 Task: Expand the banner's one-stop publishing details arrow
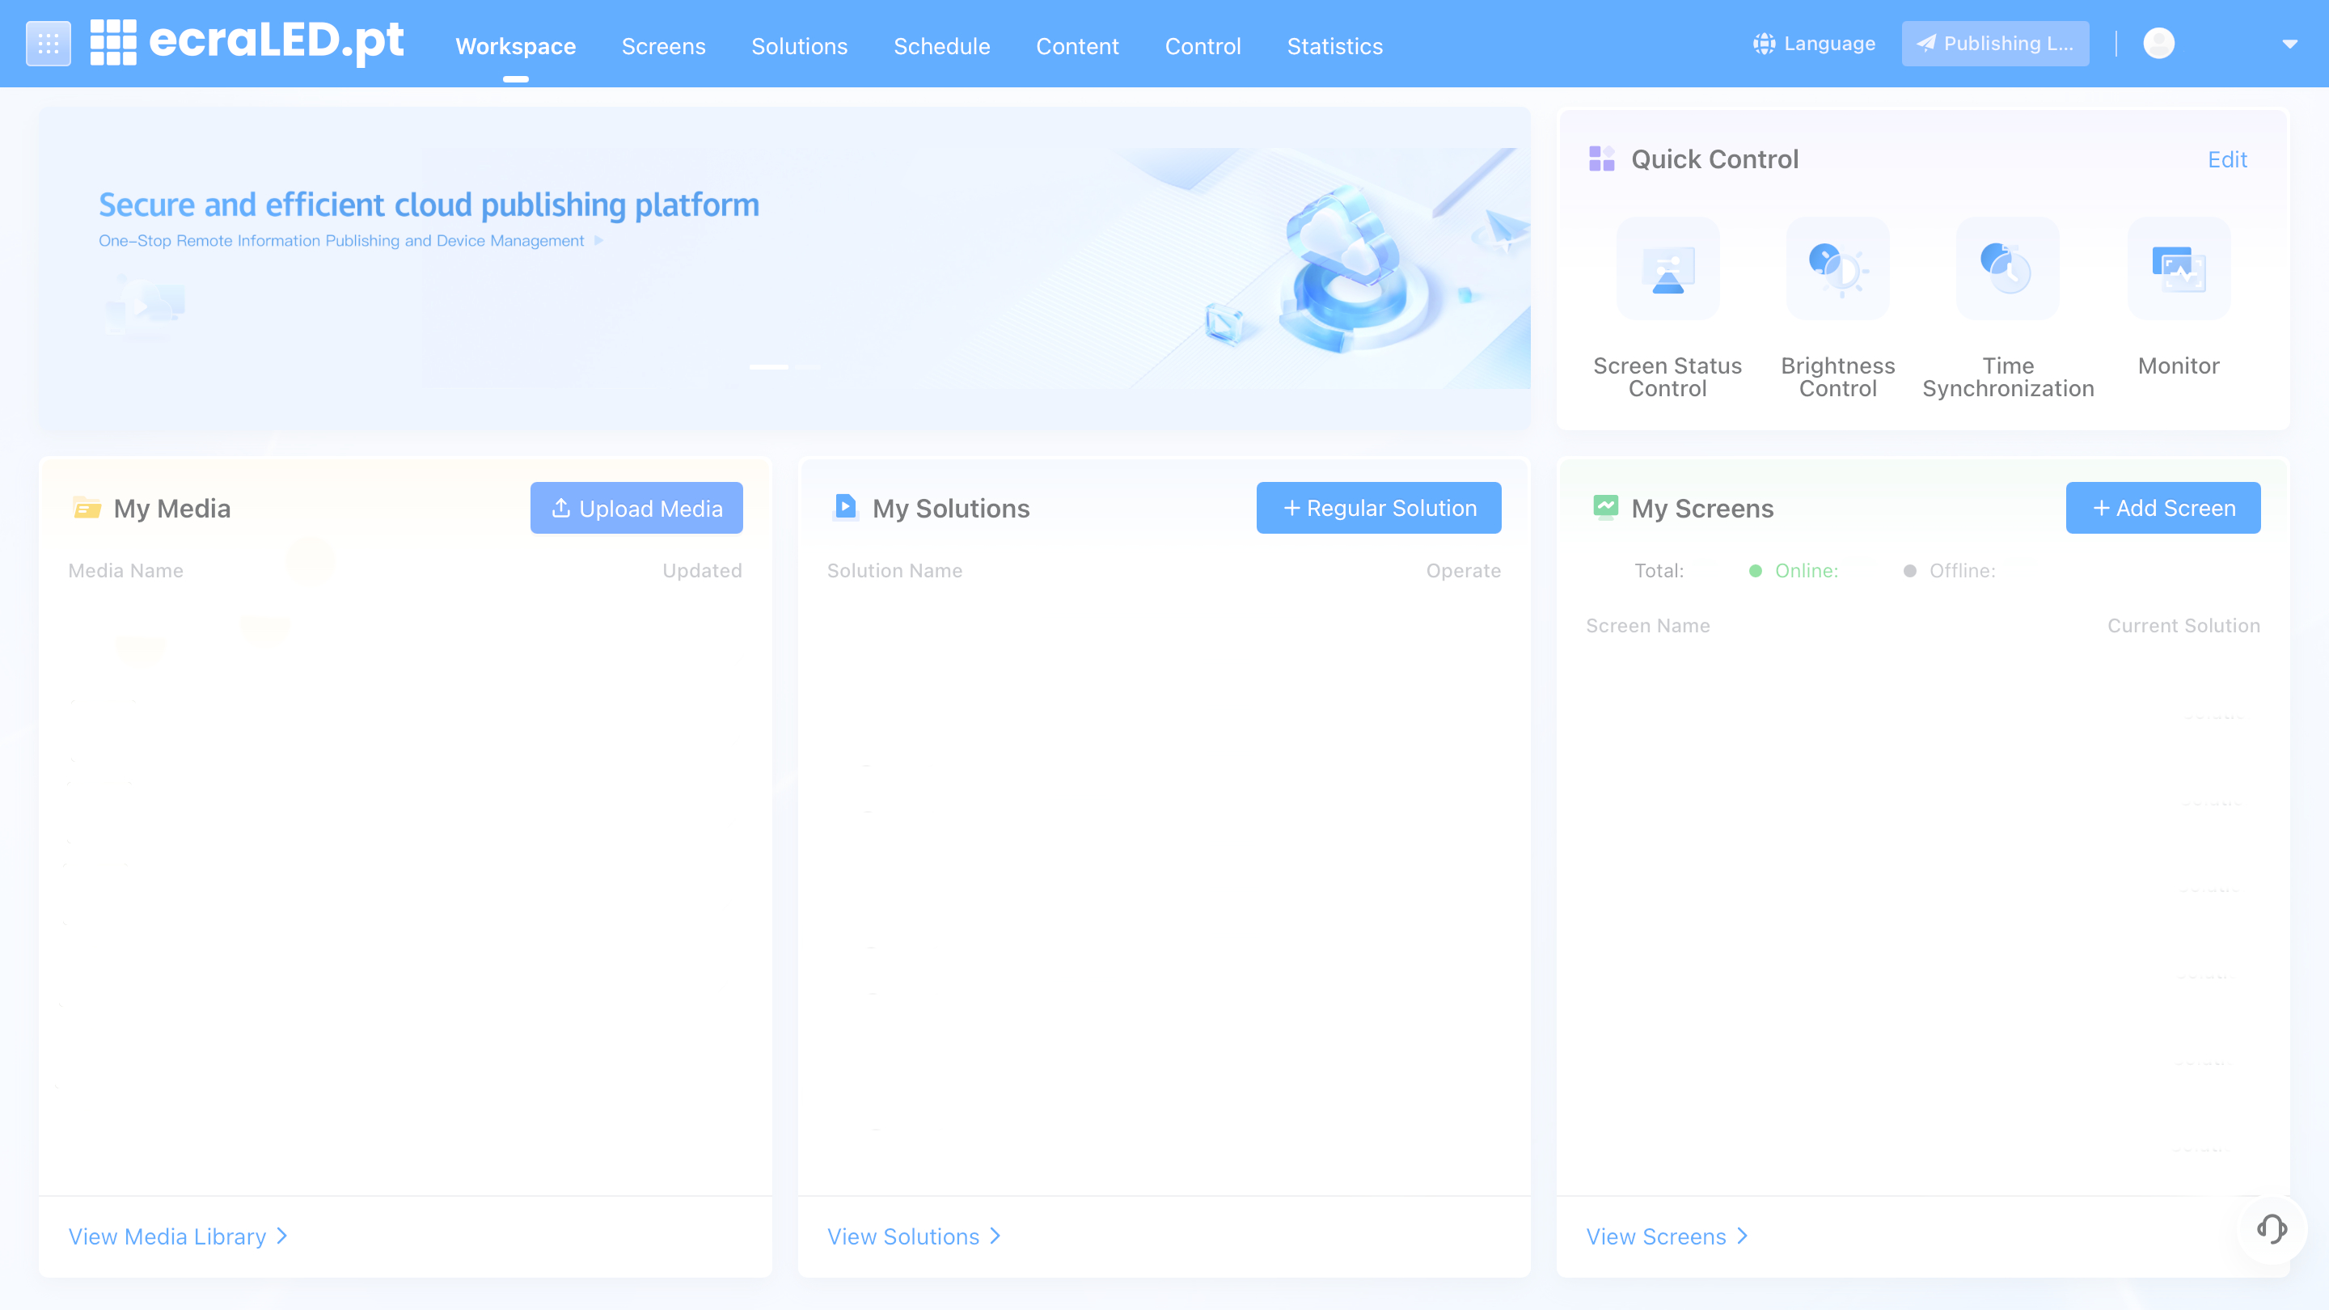[598, 240]
